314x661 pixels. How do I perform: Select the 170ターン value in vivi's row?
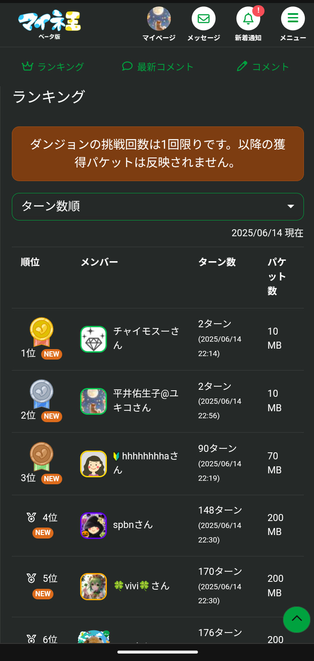point(220,571)
